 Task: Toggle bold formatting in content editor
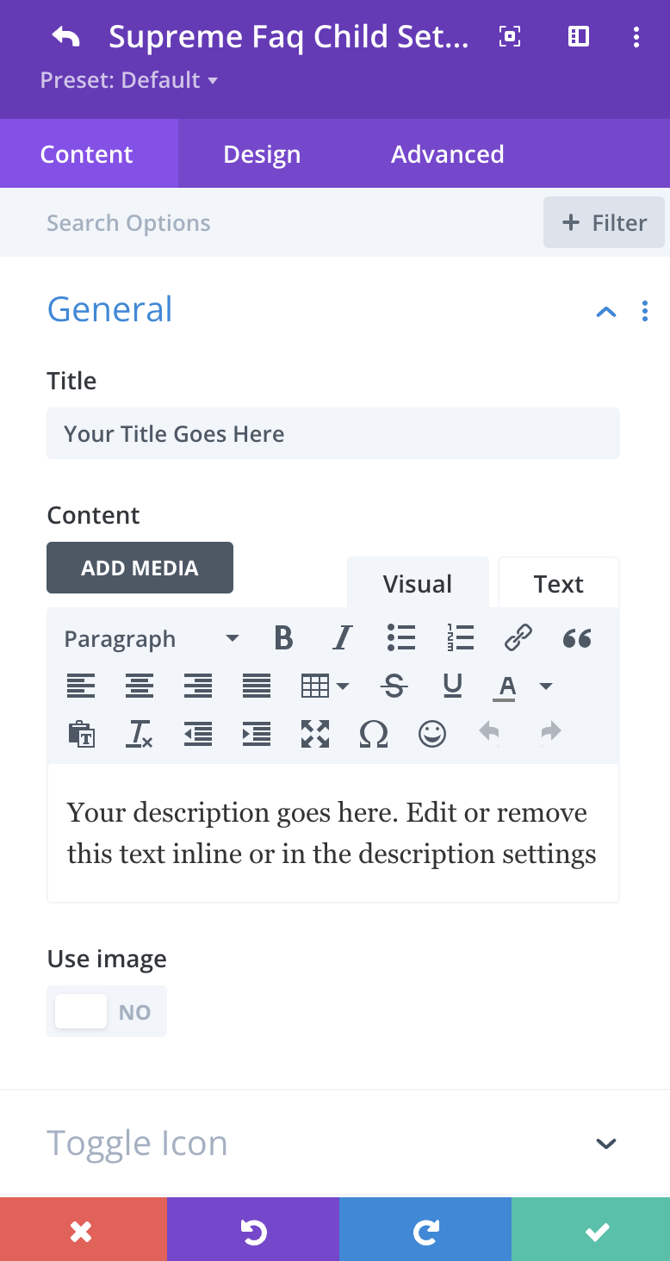point(283,638)
